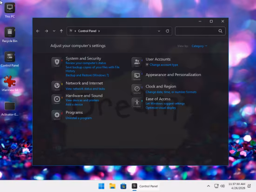Screen dimensions: 256x192
Task: Open the User Accounts heading
Action: pyautogui.click(x=158, y=59)
